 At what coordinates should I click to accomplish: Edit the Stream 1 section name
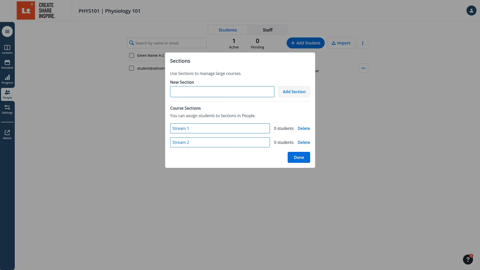(x=220, y=128)
